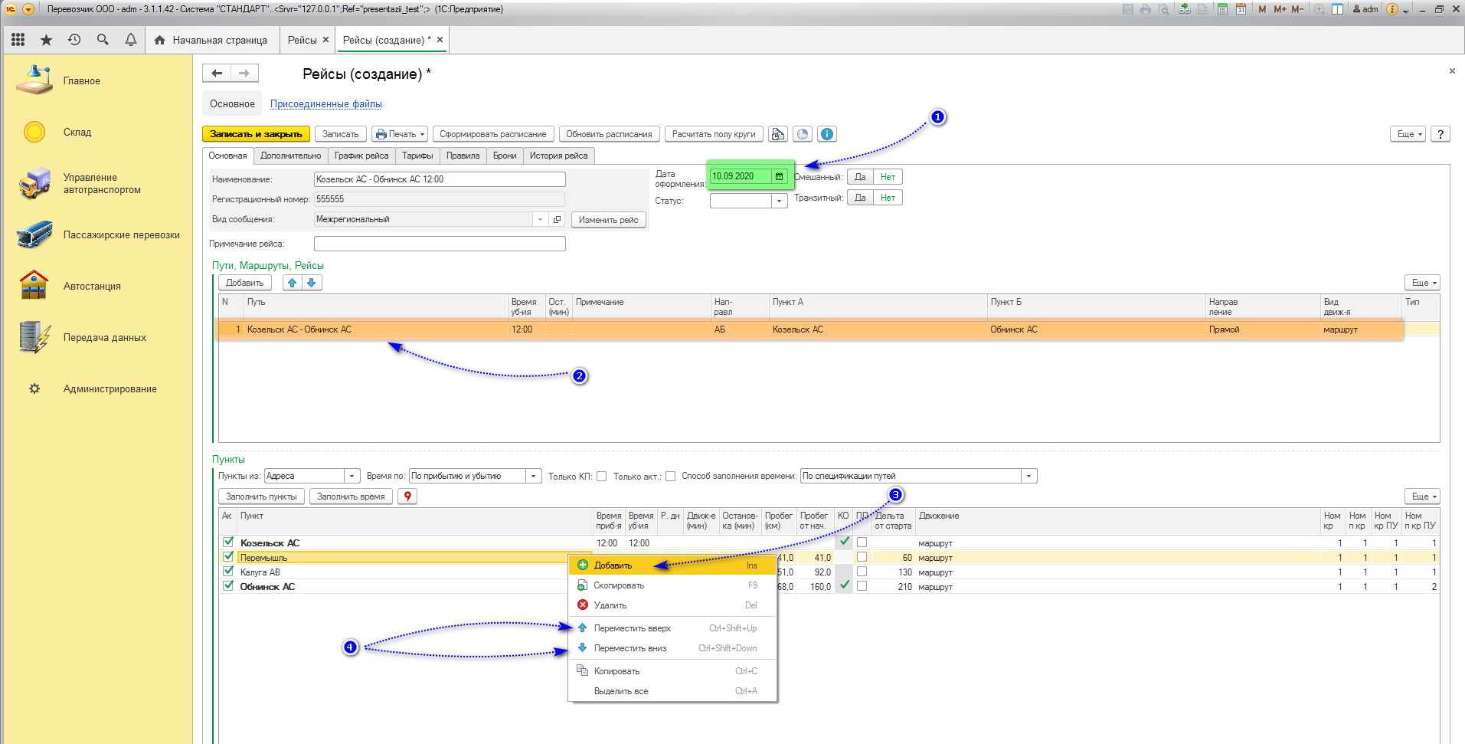The width and height of the screenshot is (1465, 744).
Task: Toggle the Только акт. checkbox
Action: [x=671, y=477]
